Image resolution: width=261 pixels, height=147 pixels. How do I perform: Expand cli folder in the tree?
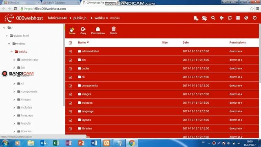pyautogui.click(x=14, y=84)
